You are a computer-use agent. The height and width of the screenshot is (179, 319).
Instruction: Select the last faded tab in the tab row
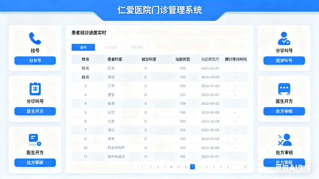tap(137, 47)
